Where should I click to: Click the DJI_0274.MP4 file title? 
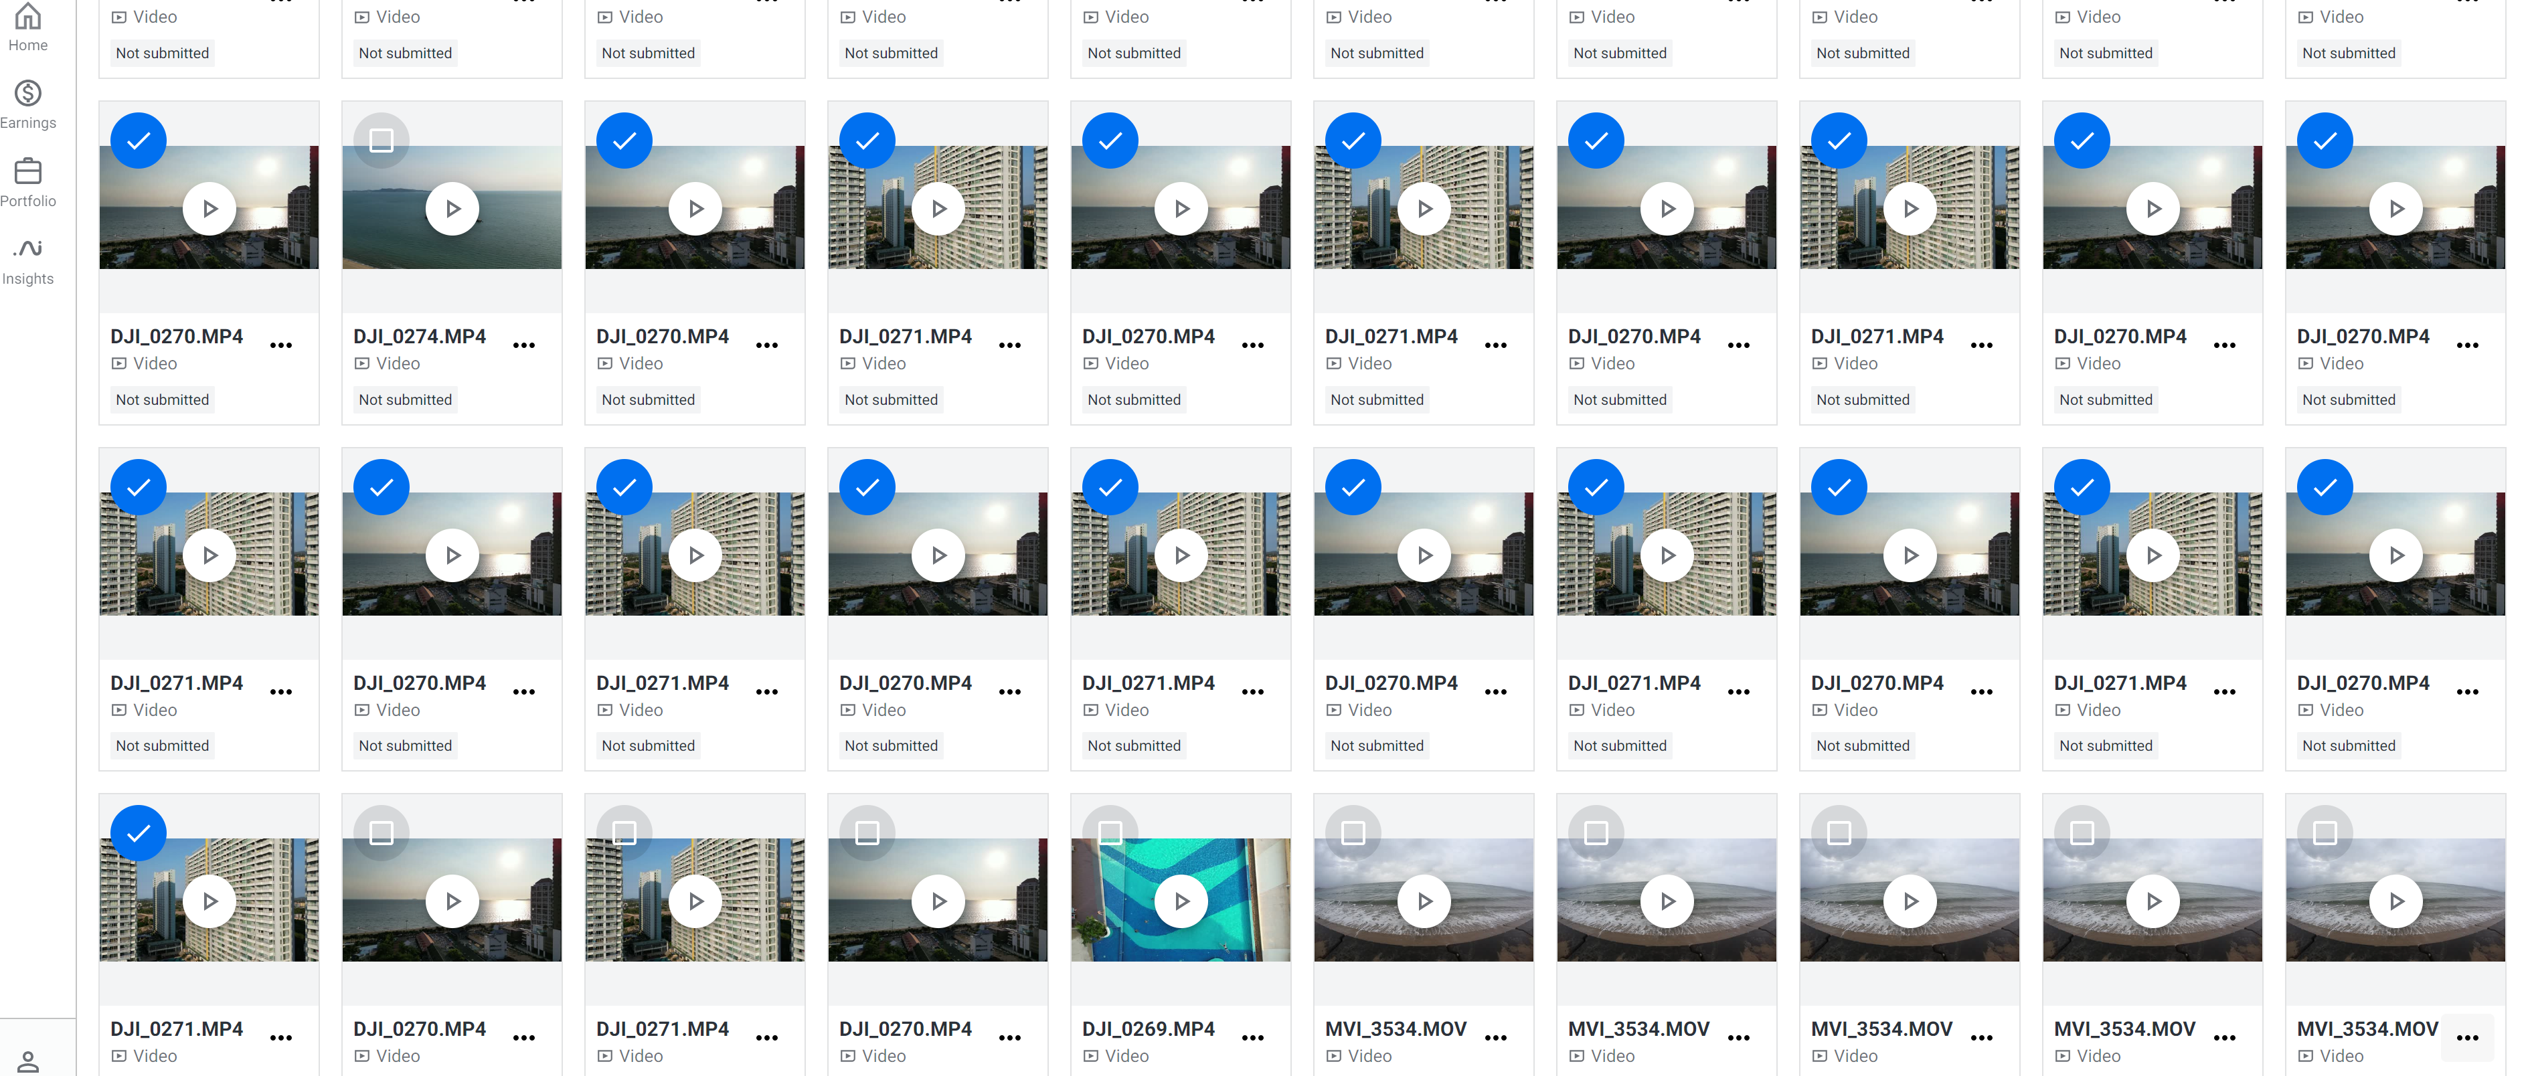(x=420, y=336)
